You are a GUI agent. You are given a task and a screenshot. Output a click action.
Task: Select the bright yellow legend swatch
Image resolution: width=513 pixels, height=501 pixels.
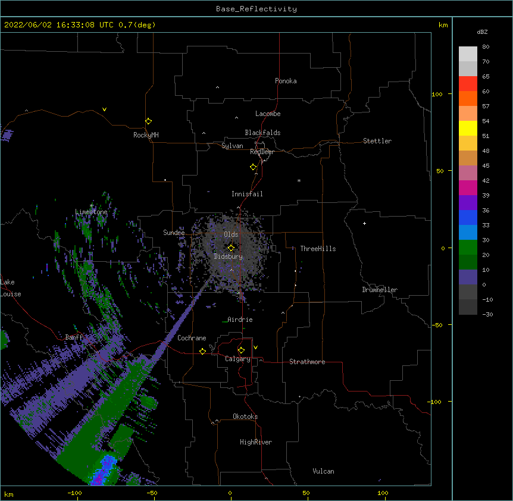tap(468, 128)
